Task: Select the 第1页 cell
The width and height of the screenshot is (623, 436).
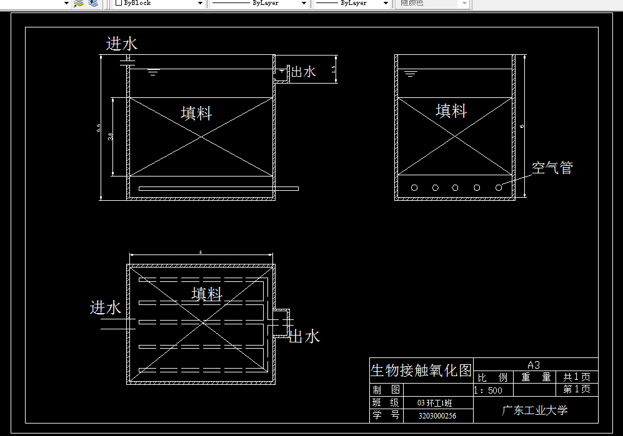Action: pyautogui.click(x=577, y=389)
